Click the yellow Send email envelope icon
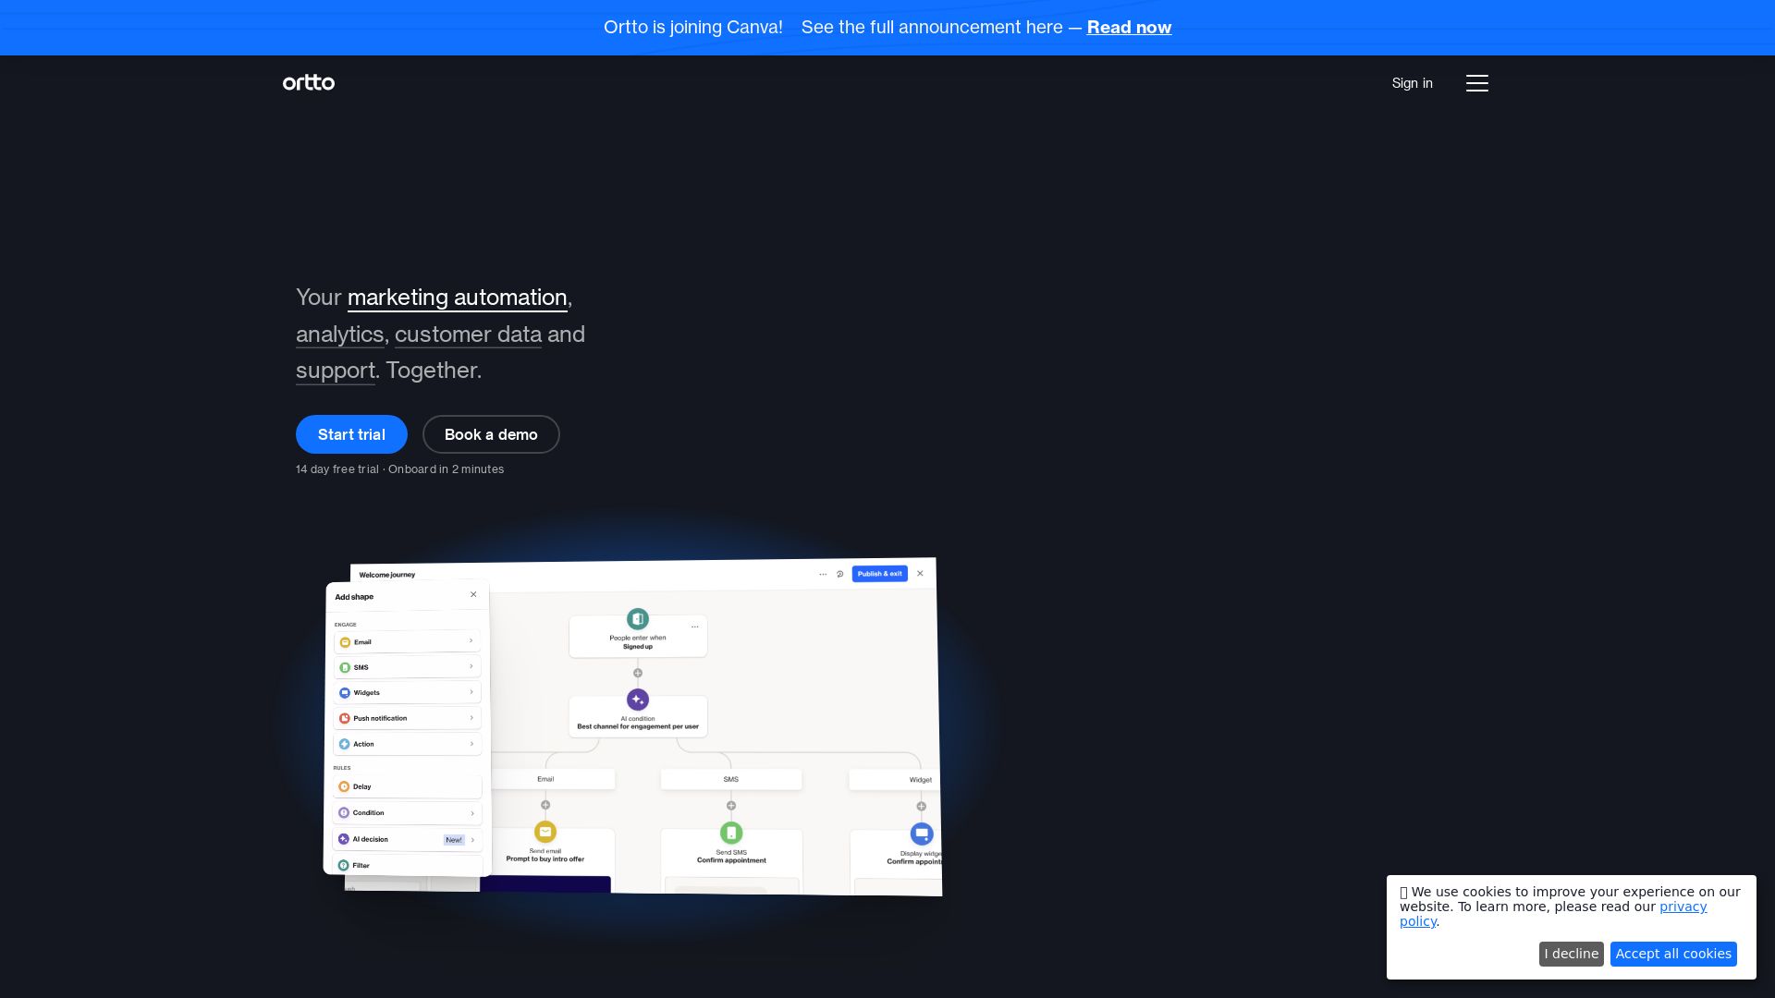Image resolution: width=1775 pixels, height=998 pixels. click(x=545, y=832)
